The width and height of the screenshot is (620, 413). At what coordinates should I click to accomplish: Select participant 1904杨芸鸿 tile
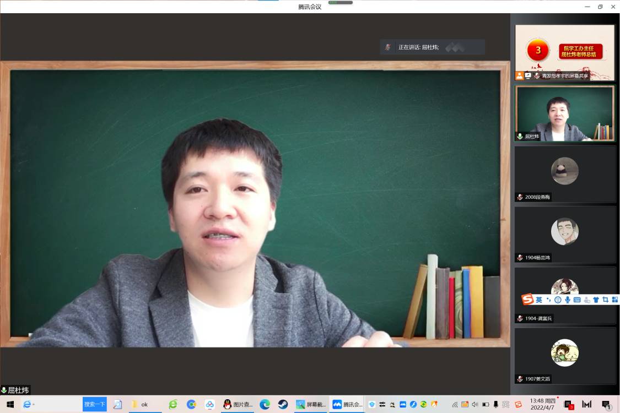point(565,235)
